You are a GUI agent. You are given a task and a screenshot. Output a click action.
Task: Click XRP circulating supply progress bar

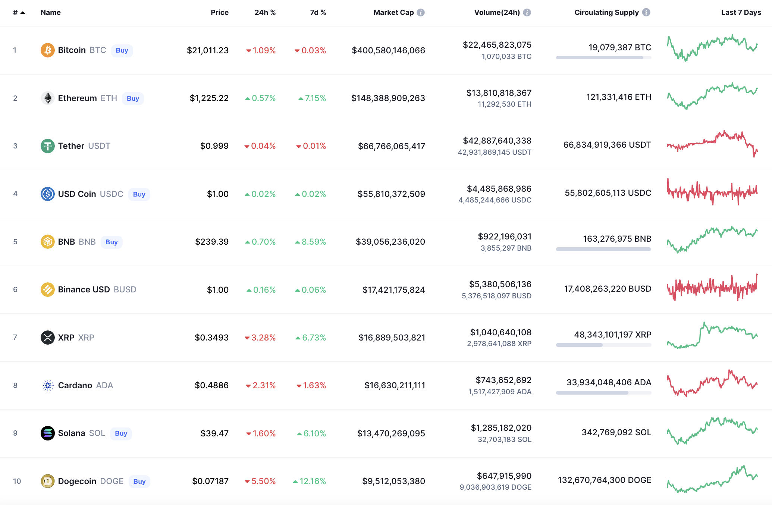pos(603,345)
